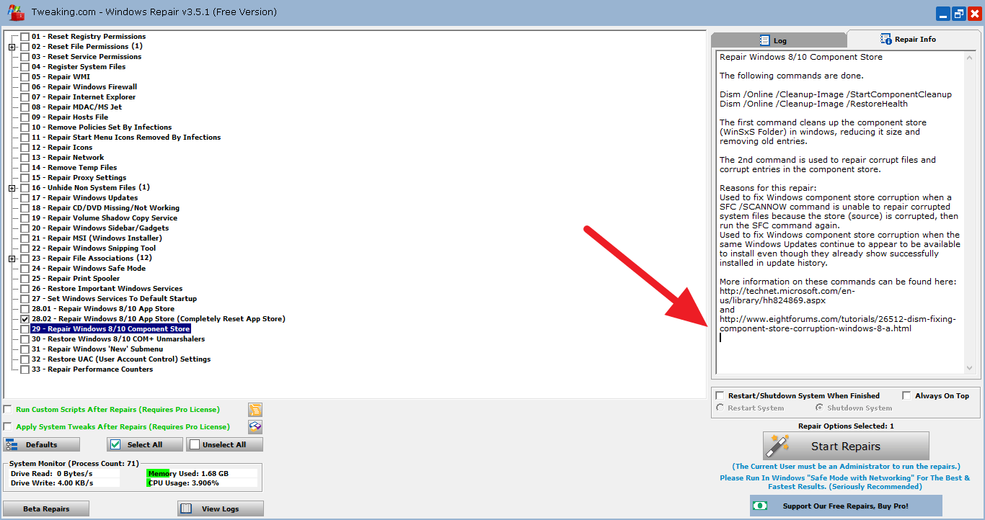
Task: Close the Windows Repair window
Action: point(975,14)
